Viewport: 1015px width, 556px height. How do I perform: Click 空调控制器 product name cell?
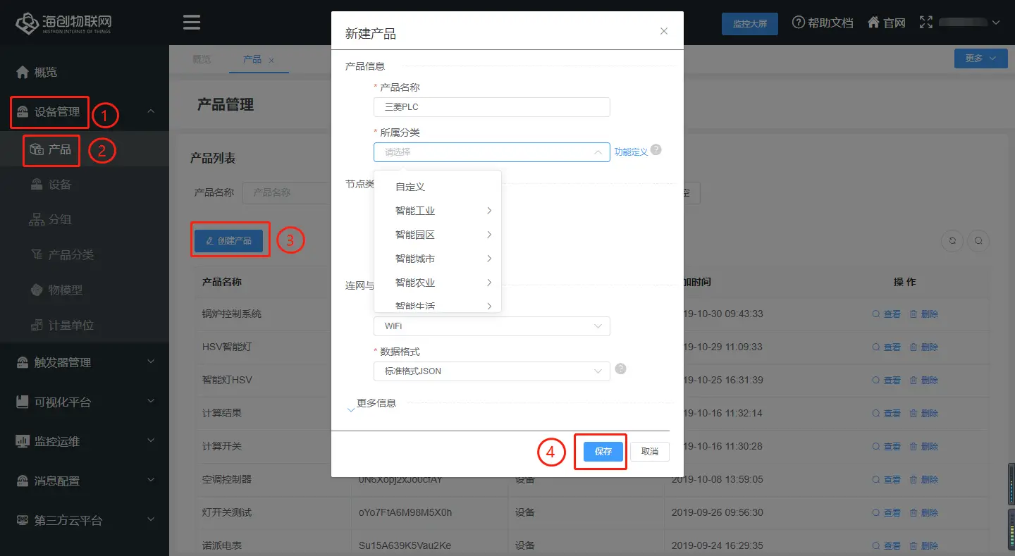[227, 479]
